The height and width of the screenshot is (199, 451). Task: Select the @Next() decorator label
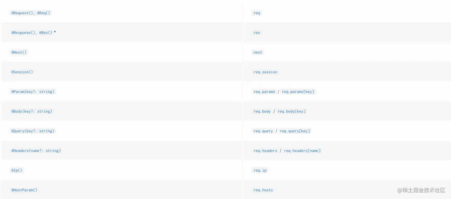tap(19, 52)
